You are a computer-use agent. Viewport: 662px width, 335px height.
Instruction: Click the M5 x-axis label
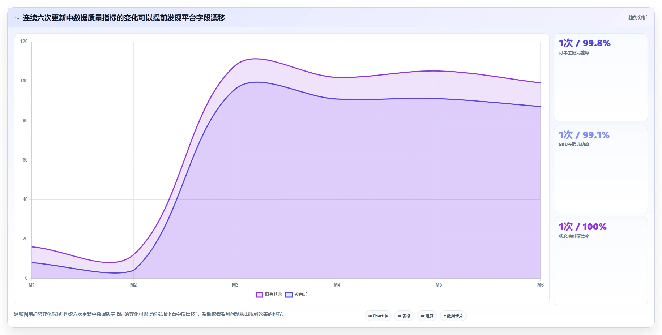439,285
